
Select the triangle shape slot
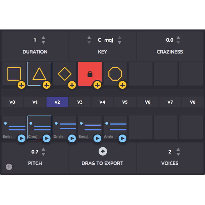(x=39, y=73)
